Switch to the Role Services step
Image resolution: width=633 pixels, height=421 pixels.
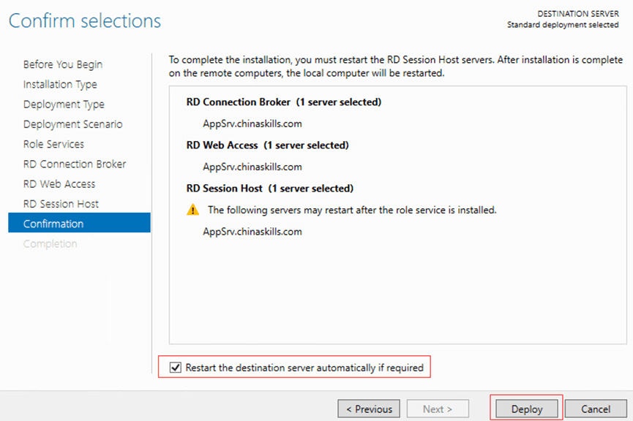click(x=53, y=144)
